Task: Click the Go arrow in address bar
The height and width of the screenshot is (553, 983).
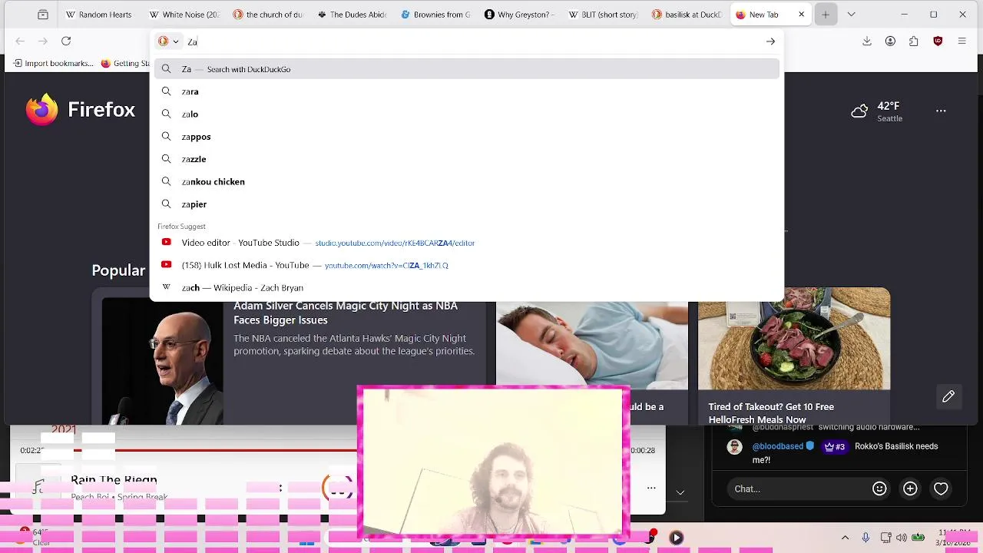Action: click(x=770, y=41)
